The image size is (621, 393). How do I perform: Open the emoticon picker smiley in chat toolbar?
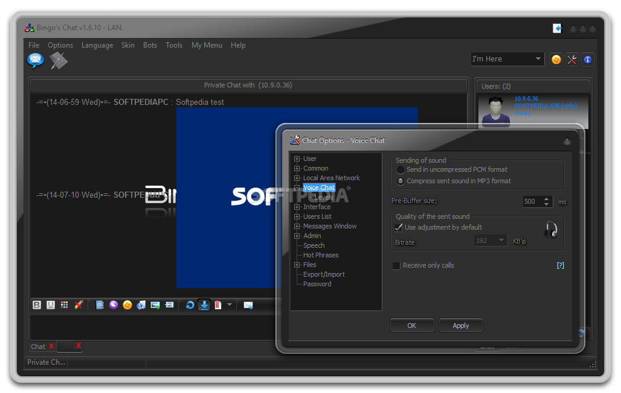(127, 305)
